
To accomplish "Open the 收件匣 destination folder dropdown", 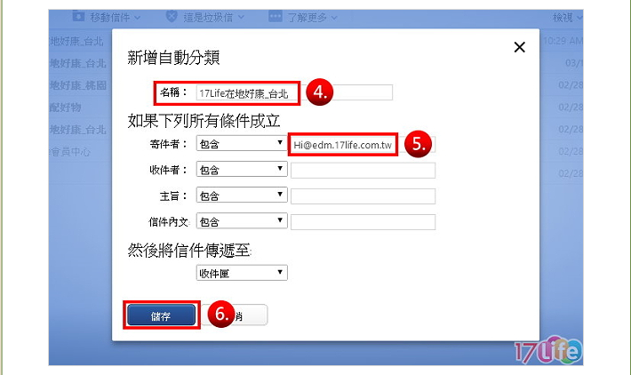I will point(242,273).
